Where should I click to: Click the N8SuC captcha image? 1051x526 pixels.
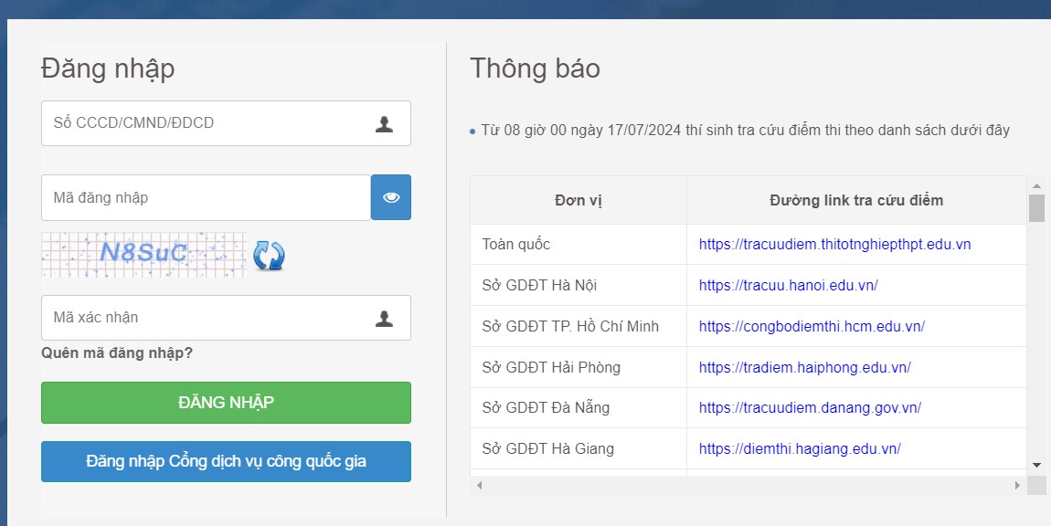click(143, 254)
